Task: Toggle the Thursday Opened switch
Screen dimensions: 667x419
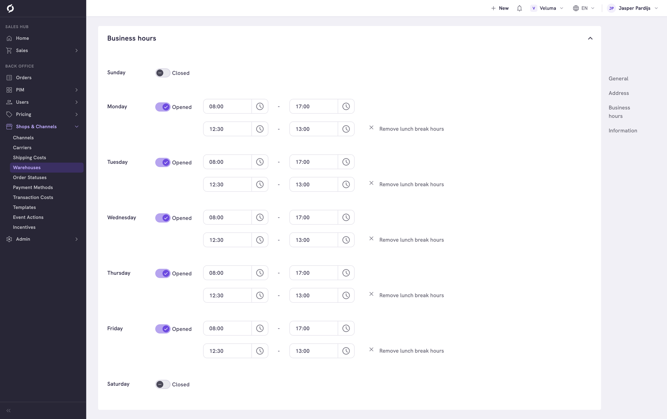Action: (x=163, y=273)
